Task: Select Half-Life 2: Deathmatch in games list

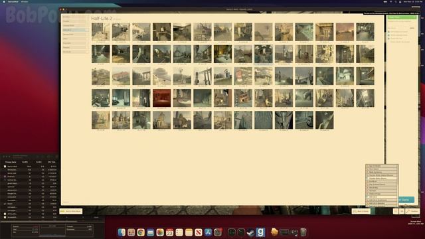Action: click(381, 200)
